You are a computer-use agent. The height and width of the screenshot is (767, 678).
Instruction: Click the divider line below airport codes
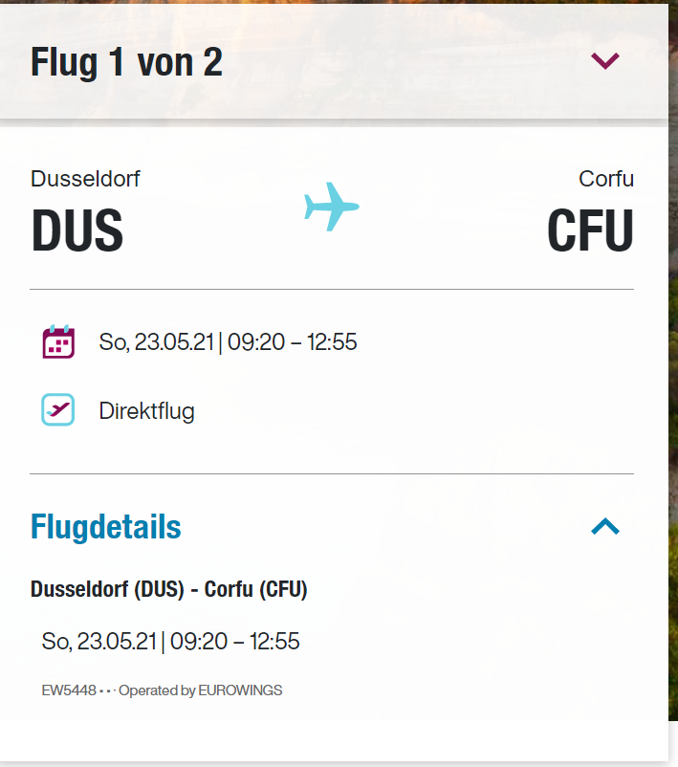pos(331,289)
